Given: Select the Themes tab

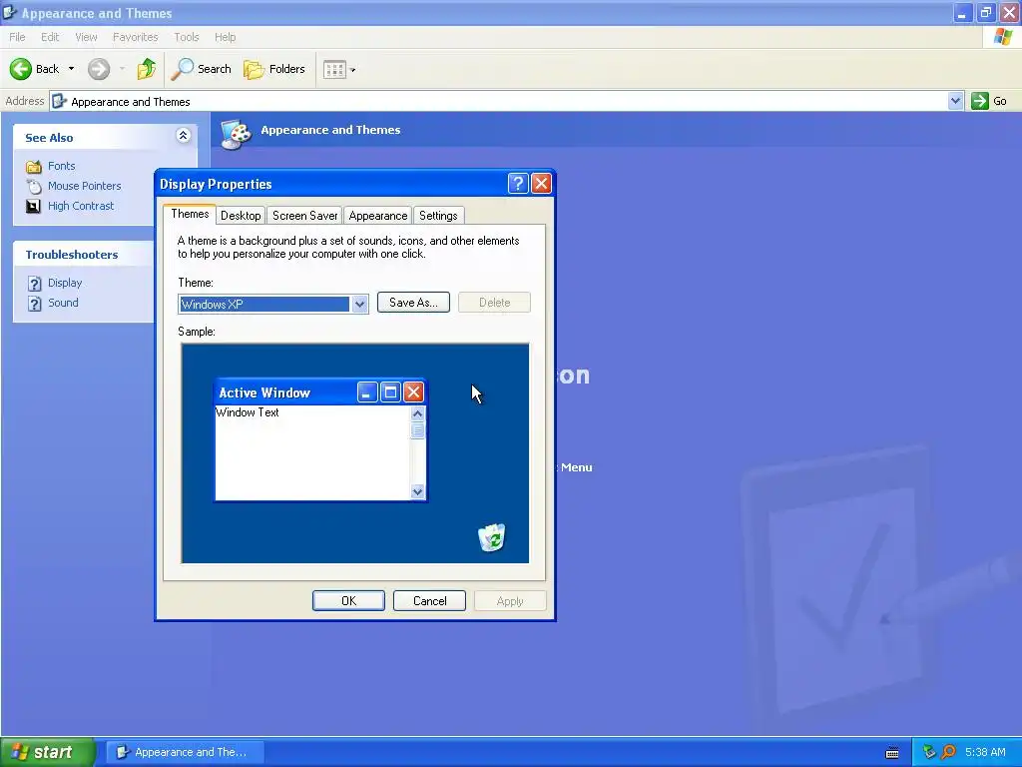Looking at the screenshot, I should point(190,214).
